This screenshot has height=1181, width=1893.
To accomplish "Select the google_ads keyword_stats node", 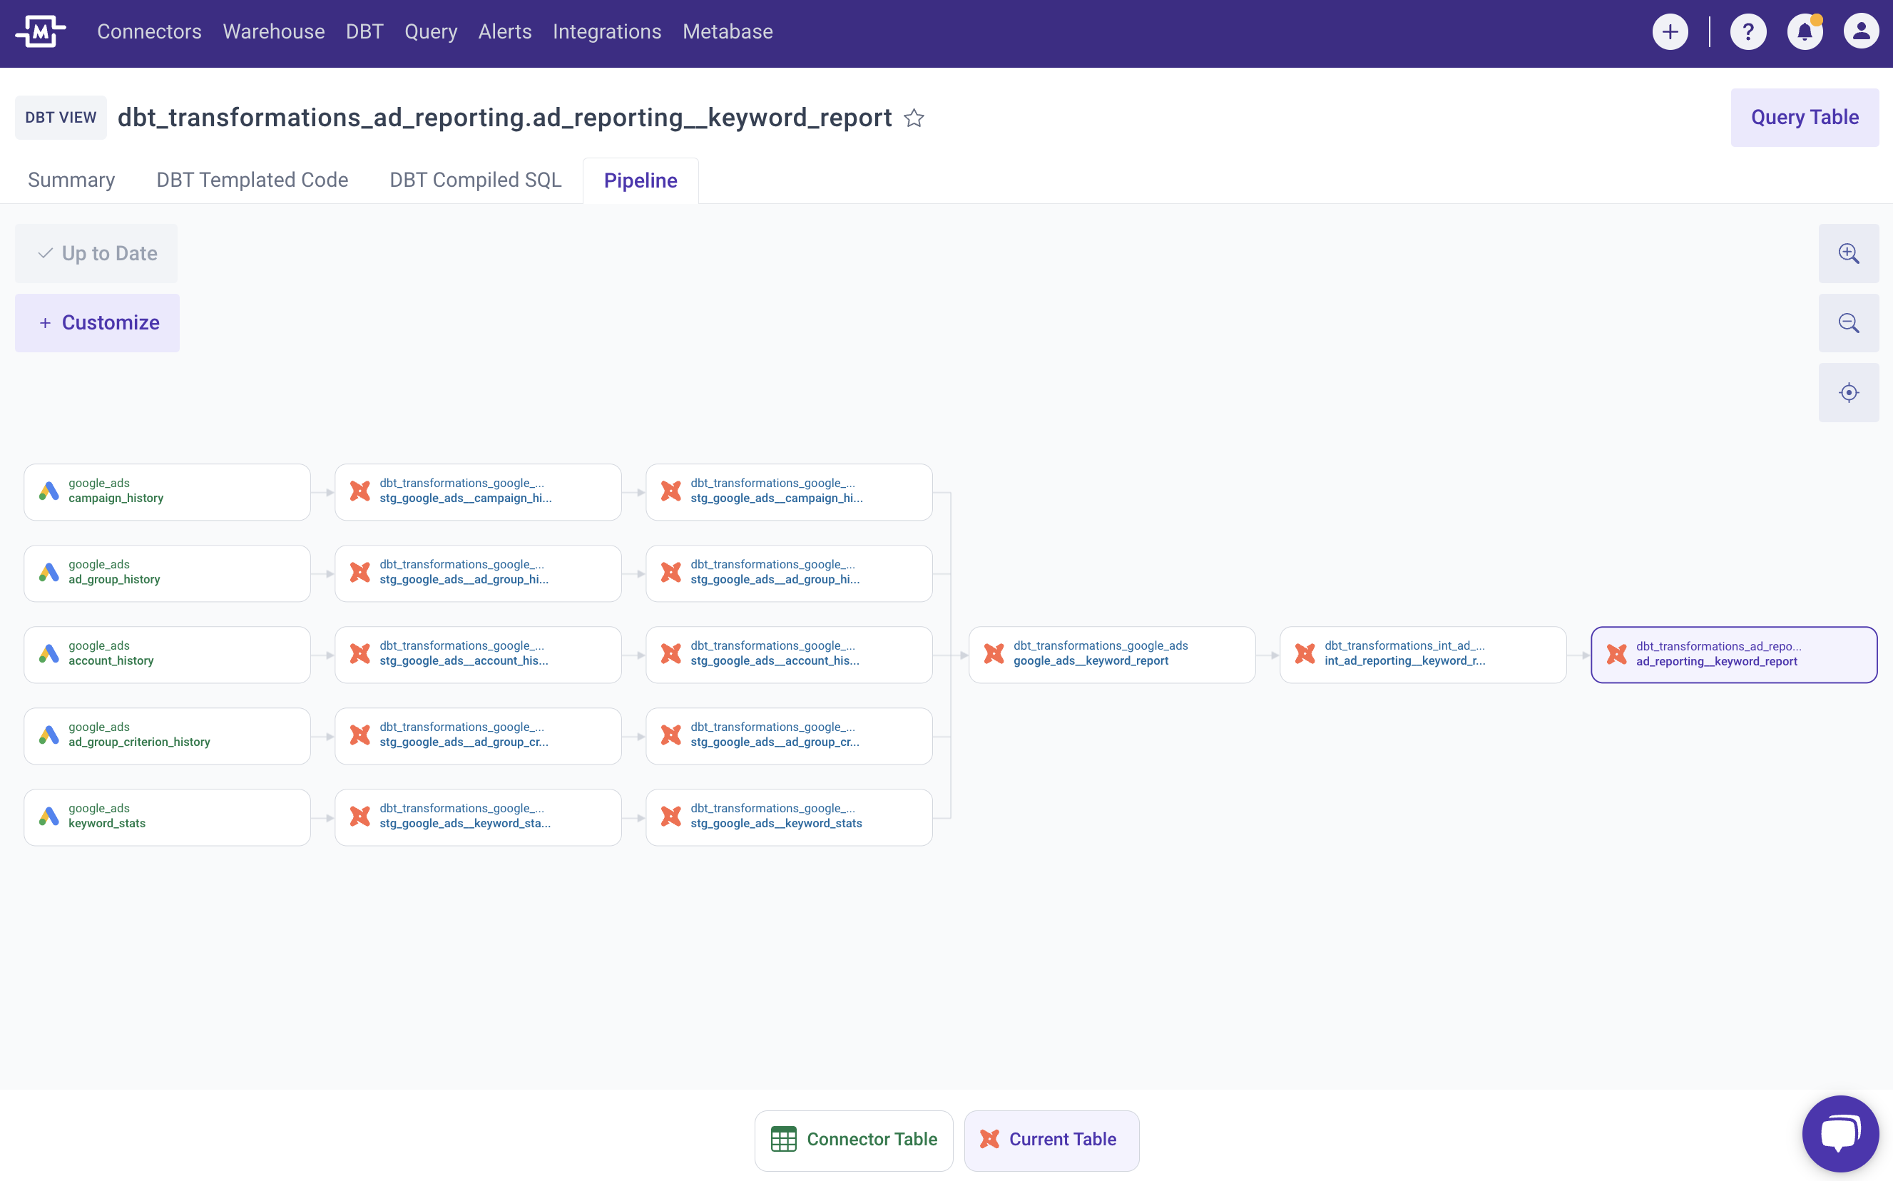I will [166, 817].
